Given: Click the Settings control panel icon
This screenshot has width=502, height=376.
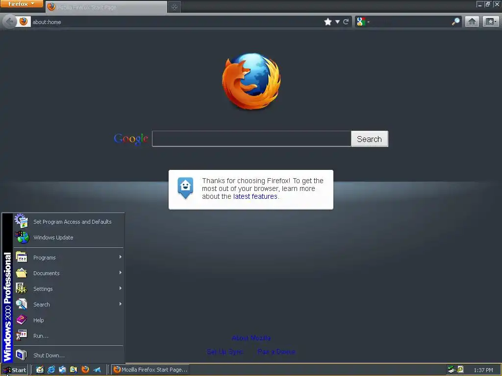Looking at the screenshot, I should [x=22, y=288].
